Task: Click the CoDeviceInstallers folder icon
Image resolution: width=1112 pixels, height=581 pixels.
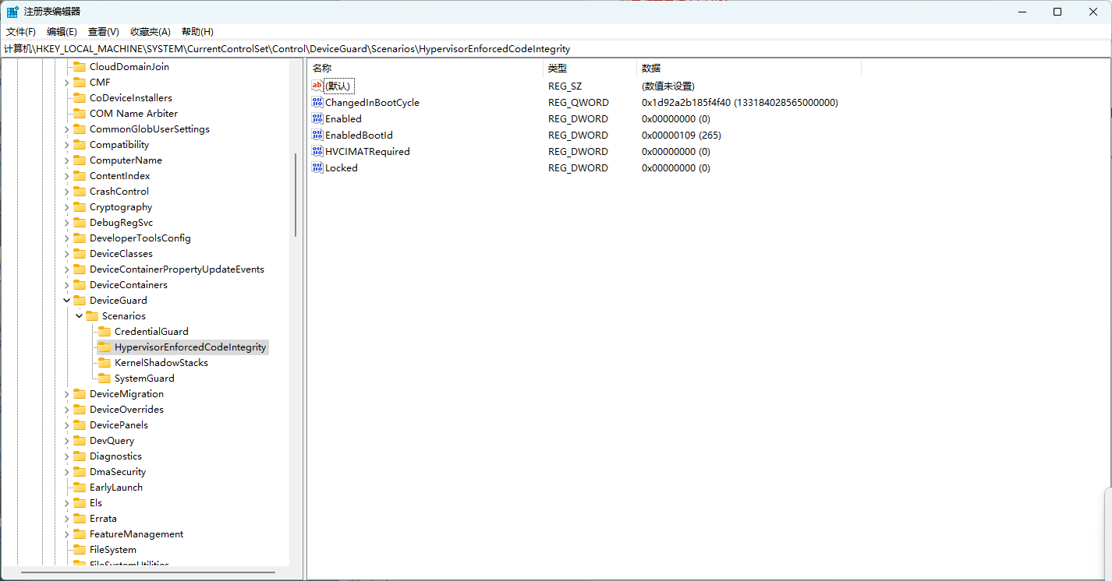Action: [x=80, y=97]
